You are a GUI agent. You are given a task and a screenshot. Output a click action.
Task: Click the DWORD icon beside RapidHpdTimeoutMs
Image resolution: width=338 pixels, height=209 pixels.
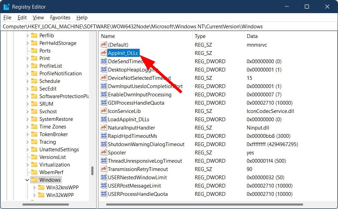coord(104,136)
